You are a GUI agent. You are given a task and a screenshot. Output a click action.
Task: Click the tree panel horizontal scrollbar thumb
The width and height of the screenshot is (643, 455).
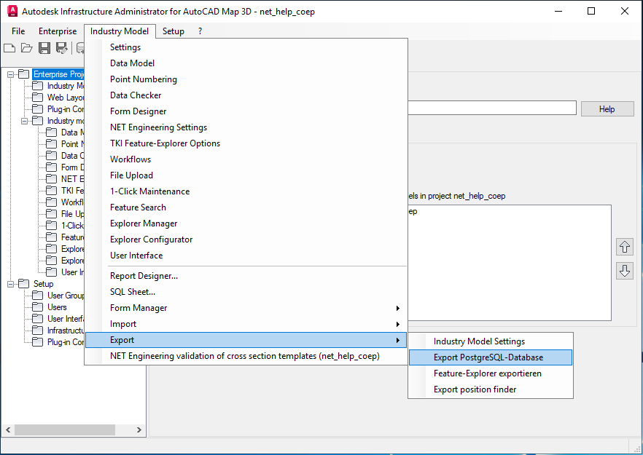[x=65, y=430]
